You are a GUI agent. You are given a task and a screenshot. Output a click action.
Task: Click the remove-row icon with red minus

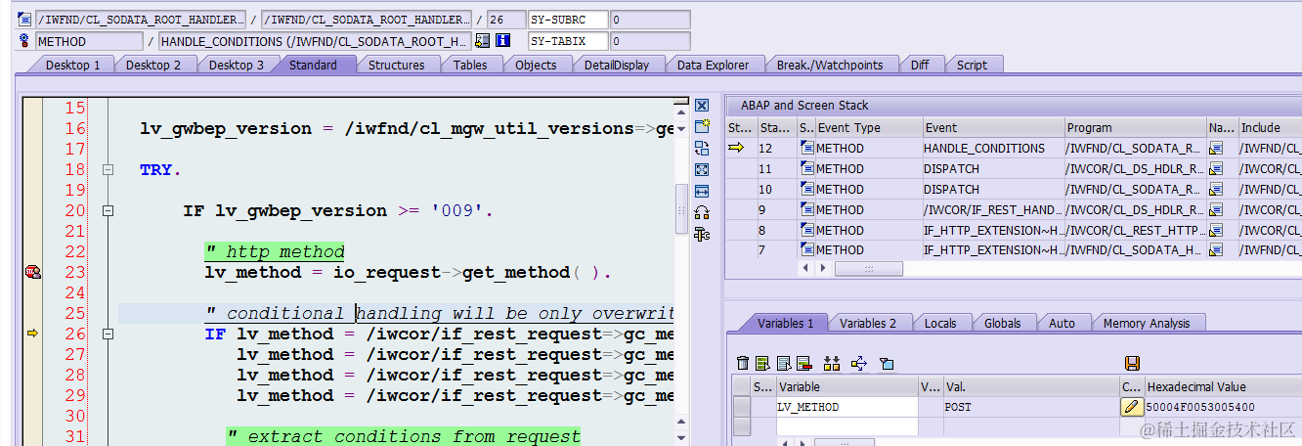pos(803,363)
